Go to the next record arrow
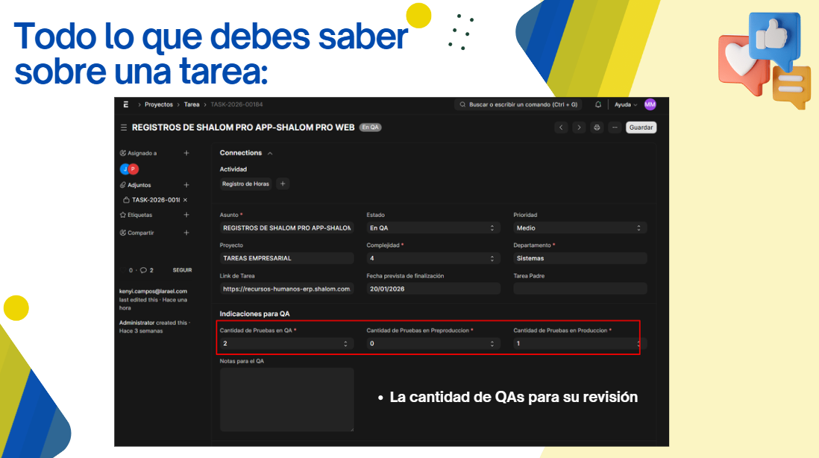Image resolution: width=819 pixels, height=458 pixels. (579, 128)
